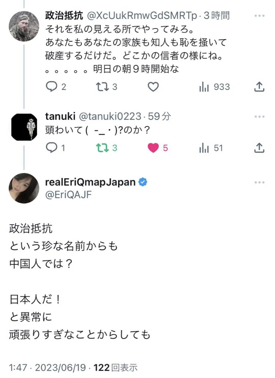Reply to the 政治抵抗 tweet
The image size is (275, 378).
pyautogui.click(x=56, y=86)
